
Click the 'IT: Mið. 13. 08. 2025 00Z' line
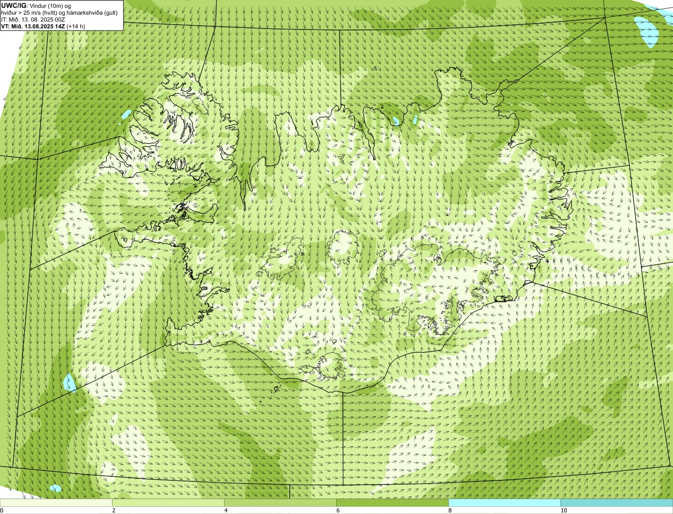pyautogui.click(x=33, y=19)
